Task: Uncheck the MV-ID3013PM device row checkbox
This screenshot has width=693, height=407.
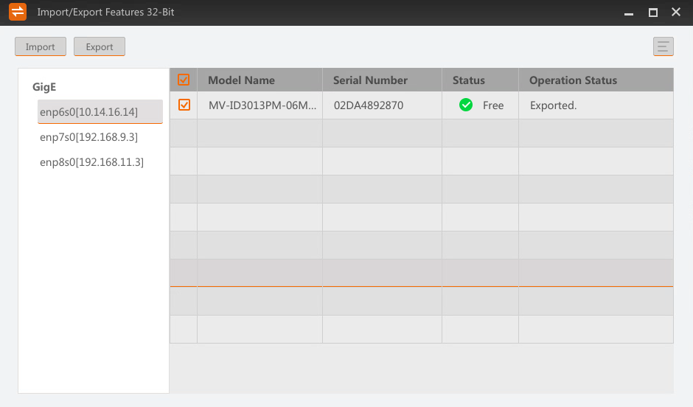Action: 184,105
